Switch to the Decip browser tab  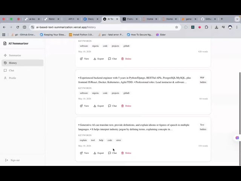91,19
